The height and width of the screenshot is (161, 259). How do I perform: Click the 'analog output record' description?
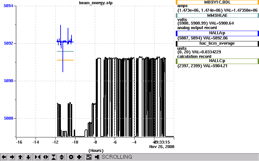click(x=197, y=28)
